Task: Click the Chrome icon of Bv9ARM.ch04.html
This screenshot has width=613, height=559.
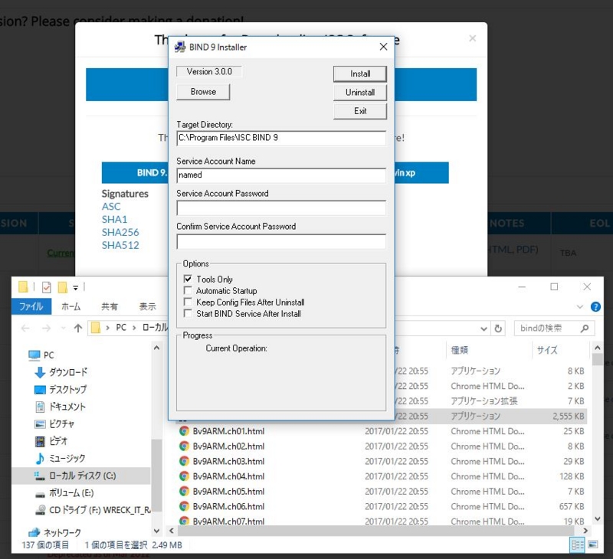Action: 184,476
